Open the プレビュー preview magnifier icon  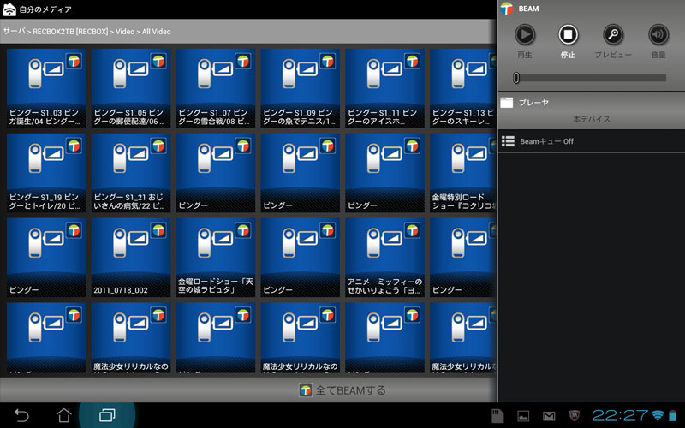pos(613,35)
